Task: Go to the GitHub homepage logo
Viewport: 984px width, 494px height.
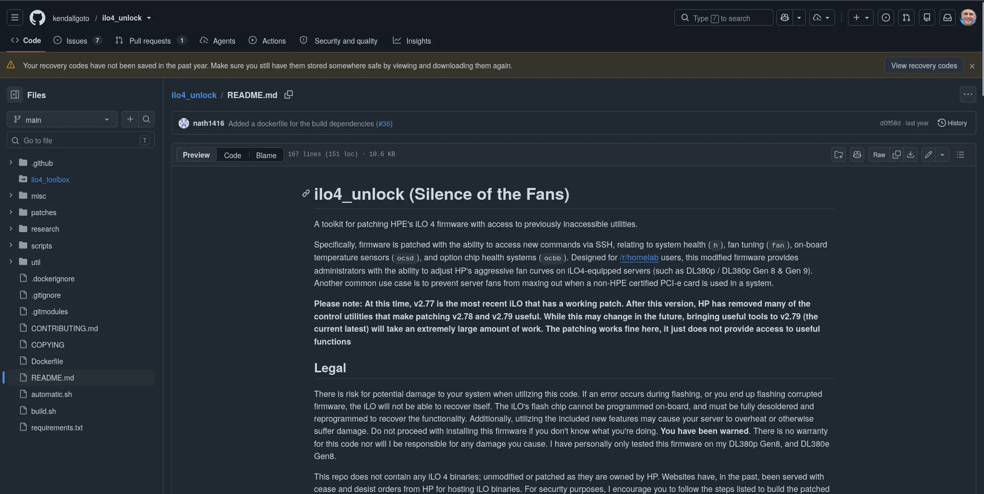Action: click(x=37, y=18)
